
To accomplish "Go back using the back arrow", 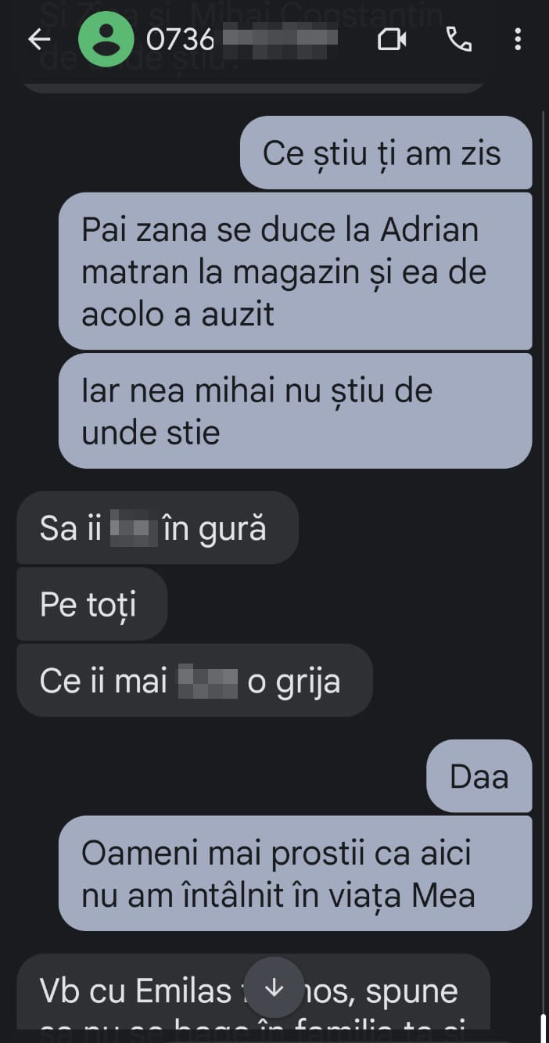I will coord(39,39).
